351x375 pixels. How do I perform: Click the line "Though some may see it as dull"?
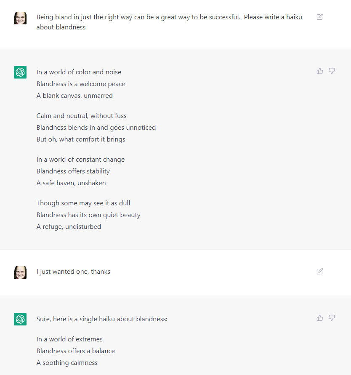[83, 203]
